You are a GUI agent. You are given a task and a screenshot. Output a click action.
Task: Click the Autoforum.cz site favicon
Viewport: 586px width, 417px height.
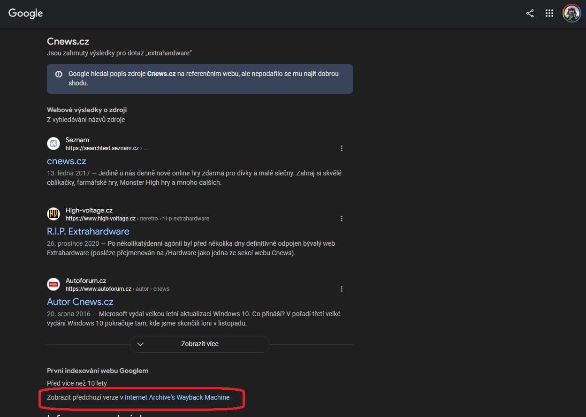pos(53,284)
